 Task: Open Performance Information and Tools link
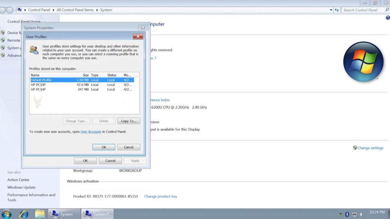coord(31,197)
